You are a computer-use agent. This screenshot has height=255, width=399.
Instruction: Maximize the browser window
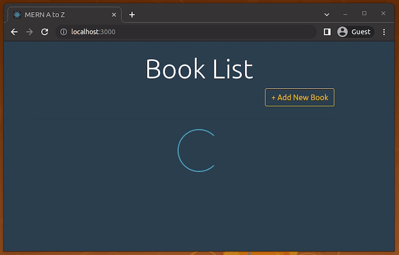coord(365,14)
